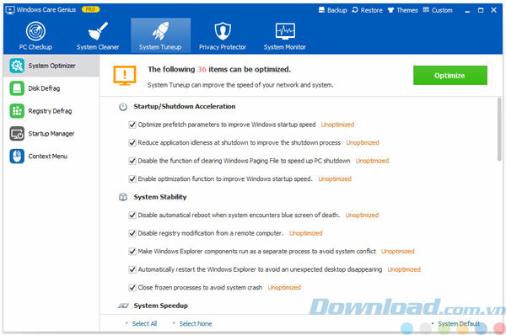Open Startup Manager label in sidebar
Screen dimensions: 506x335
click(51, 134)
